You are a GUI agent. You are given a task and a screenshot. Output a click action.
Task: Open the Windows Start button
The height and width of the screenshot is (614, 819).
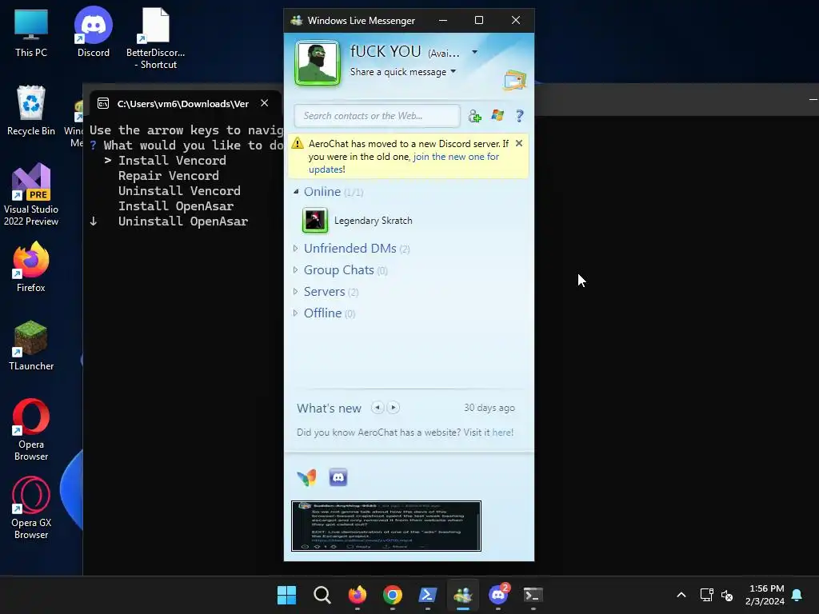point(286,595)
